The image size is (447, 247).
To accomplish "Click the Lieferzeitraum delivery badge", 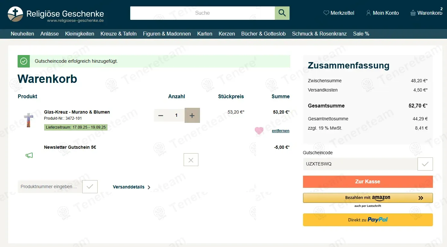I will point(76,127).
